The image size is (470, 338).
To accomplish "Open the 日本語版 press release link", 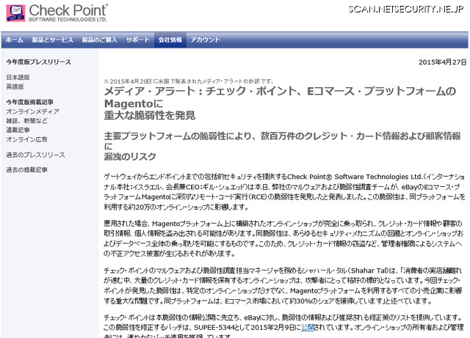I will (x=18, y=77).
